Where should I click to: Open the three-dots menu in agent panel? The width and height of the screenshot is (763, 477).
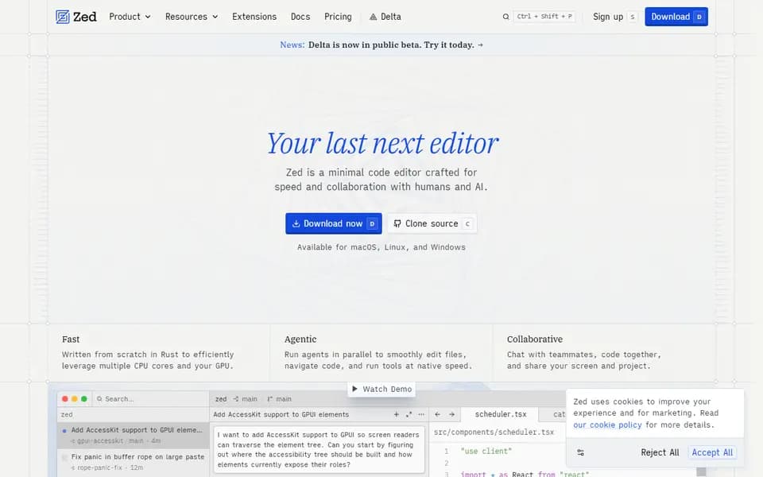tap(421, 414)
